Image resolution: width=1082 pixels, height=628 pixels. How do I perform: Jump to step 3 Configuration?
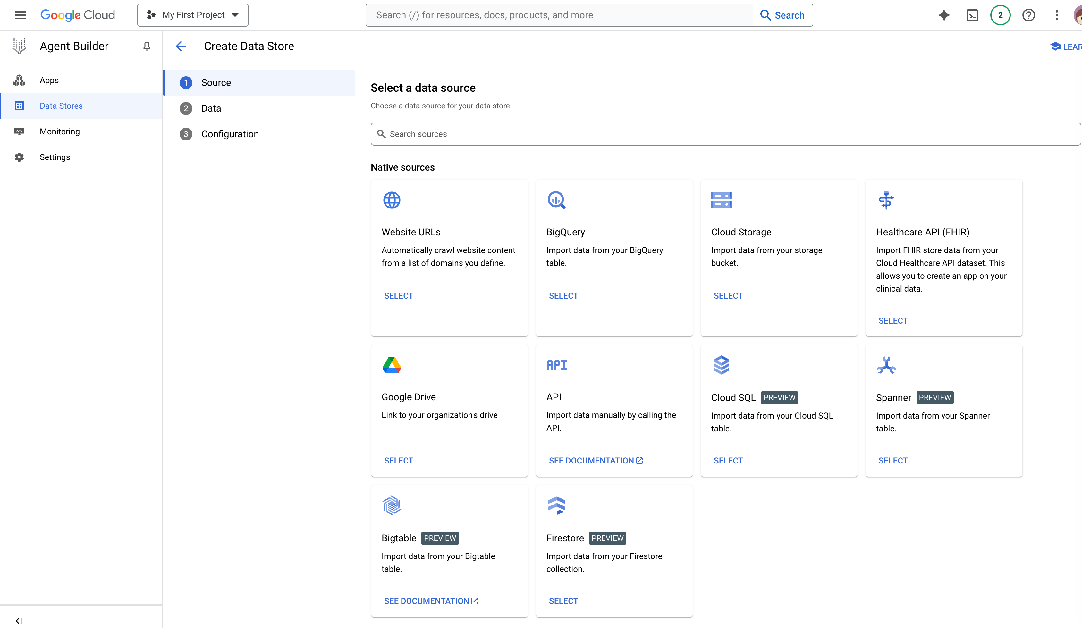(x=230, y=134)
